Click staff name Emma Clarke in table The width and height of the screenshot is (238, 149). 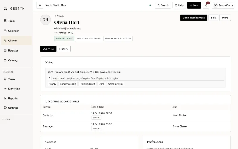coord(179,126)
